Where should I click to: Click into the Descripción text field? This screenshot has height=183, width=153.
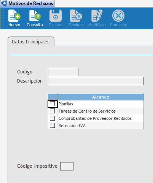[x=96, y=81]
